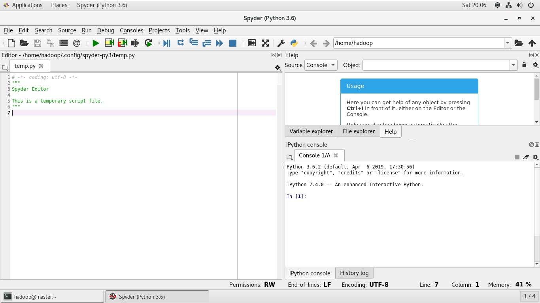
Task: Browse a working directory folder icon
Action: 519,43
